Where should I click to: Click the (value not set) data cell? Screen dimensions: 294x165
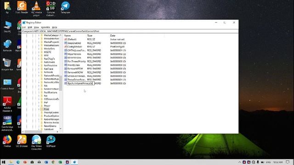118,39
